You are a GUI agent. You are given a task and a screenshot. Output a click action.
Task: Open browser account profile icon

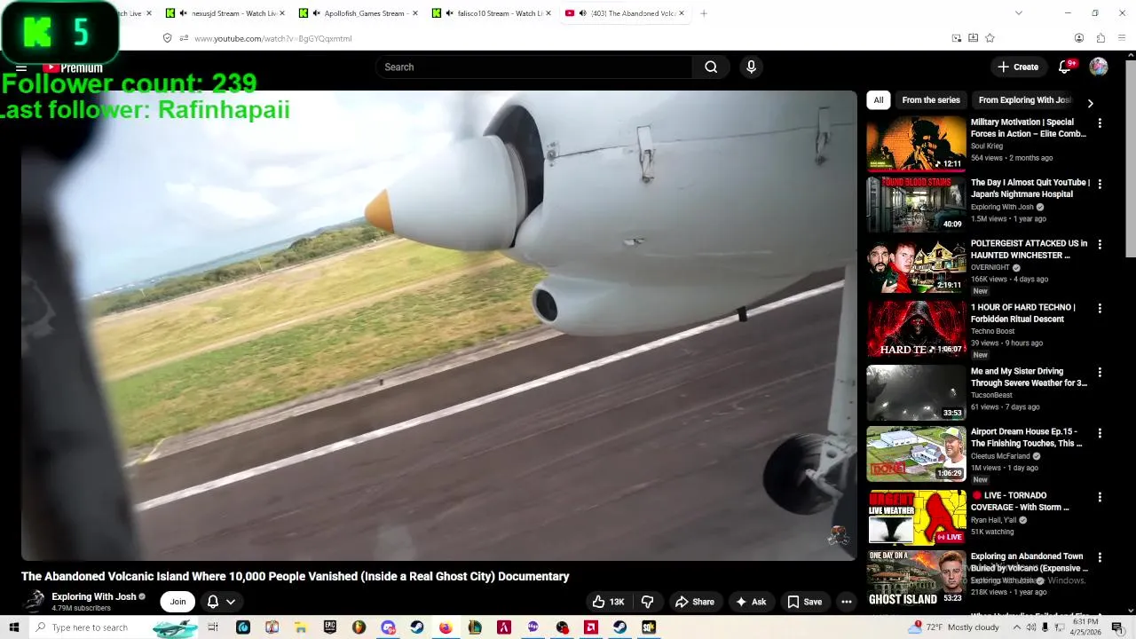point(1079,38)
